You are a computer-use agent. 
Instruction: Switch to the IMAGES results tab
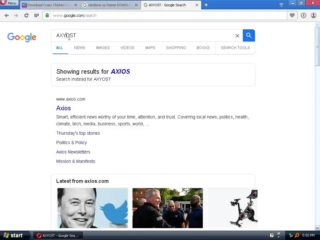tap(102, 48)
